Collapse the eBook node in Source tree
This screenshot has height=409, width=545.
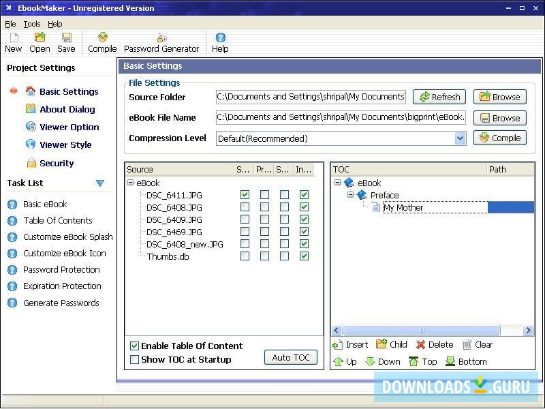point(130,182)
